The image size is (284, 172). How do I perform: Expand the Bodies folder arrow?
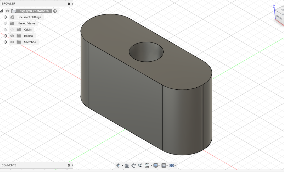pos(6,36)
